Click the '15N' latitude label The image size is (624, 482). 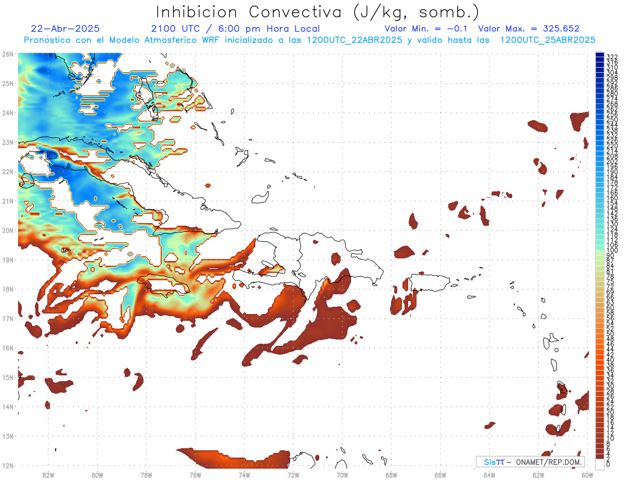pos(8,377)
